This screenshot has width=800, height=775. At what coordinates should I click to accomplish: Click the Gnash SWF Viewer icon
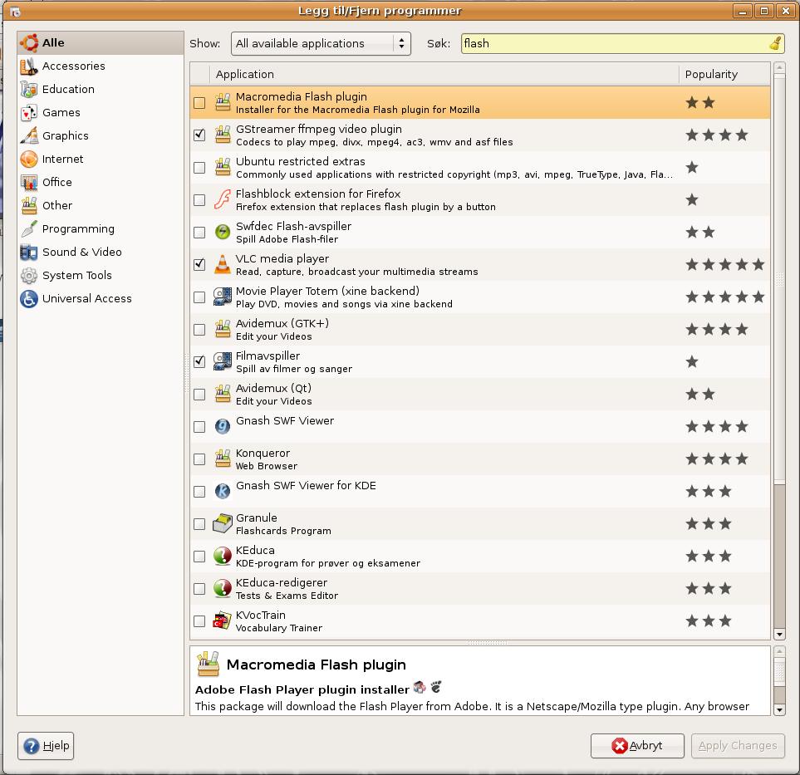pos(223,426)
